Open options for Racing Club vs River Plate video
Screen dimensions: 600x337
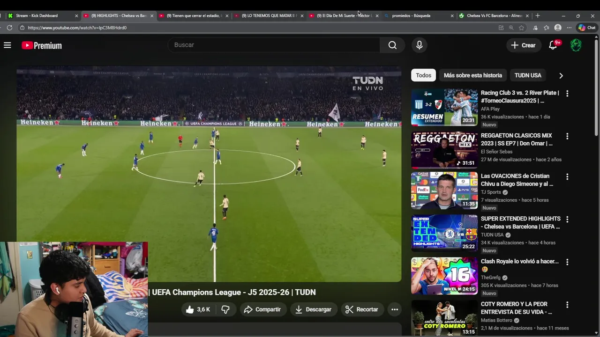pos(567,94)
